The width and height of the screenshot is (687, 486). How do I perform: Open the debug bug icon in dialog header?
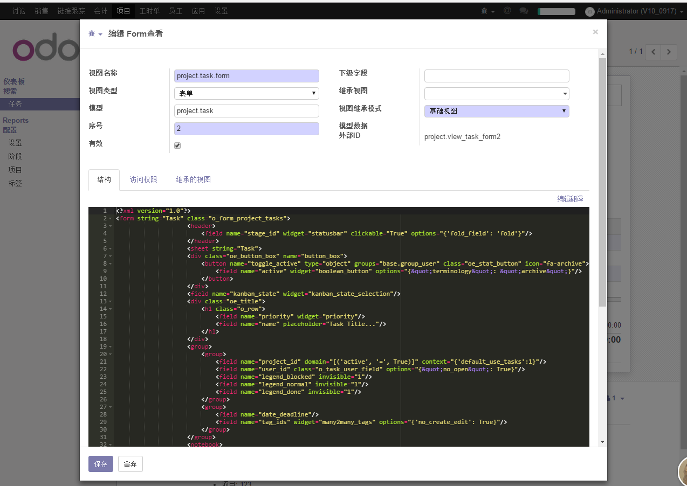pos(92,34)
